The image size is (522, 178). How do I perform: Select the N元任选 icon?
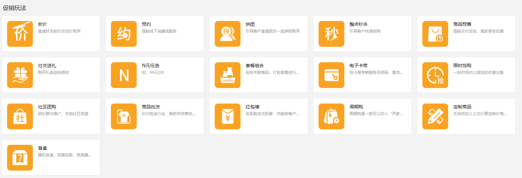pyautogui.click(x=124, y=75)
